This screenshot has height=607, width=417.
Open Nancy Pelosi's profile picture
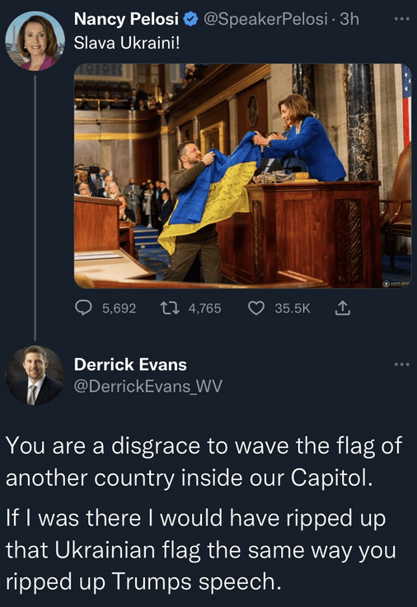(x=35, y=40)
